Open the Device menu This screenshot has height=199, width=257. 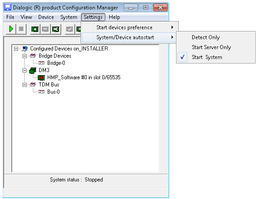coord(46,17)
